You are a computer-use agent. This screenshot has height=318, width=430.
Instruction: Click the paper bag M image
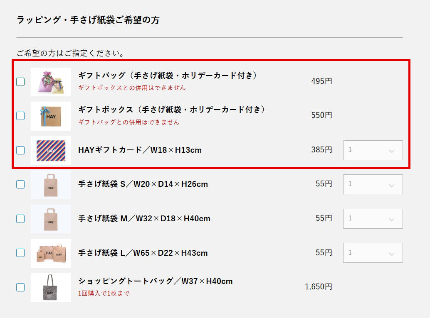(51, 219)
